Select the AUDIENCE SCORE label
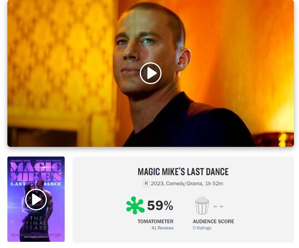The width and height of the screenshot is (299, 248). click(213, 222)
